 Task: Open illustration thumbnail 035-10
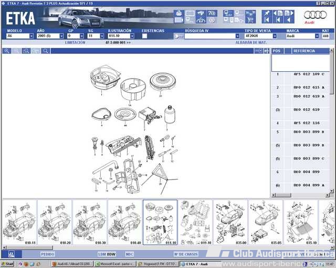[x=301, y=222]
